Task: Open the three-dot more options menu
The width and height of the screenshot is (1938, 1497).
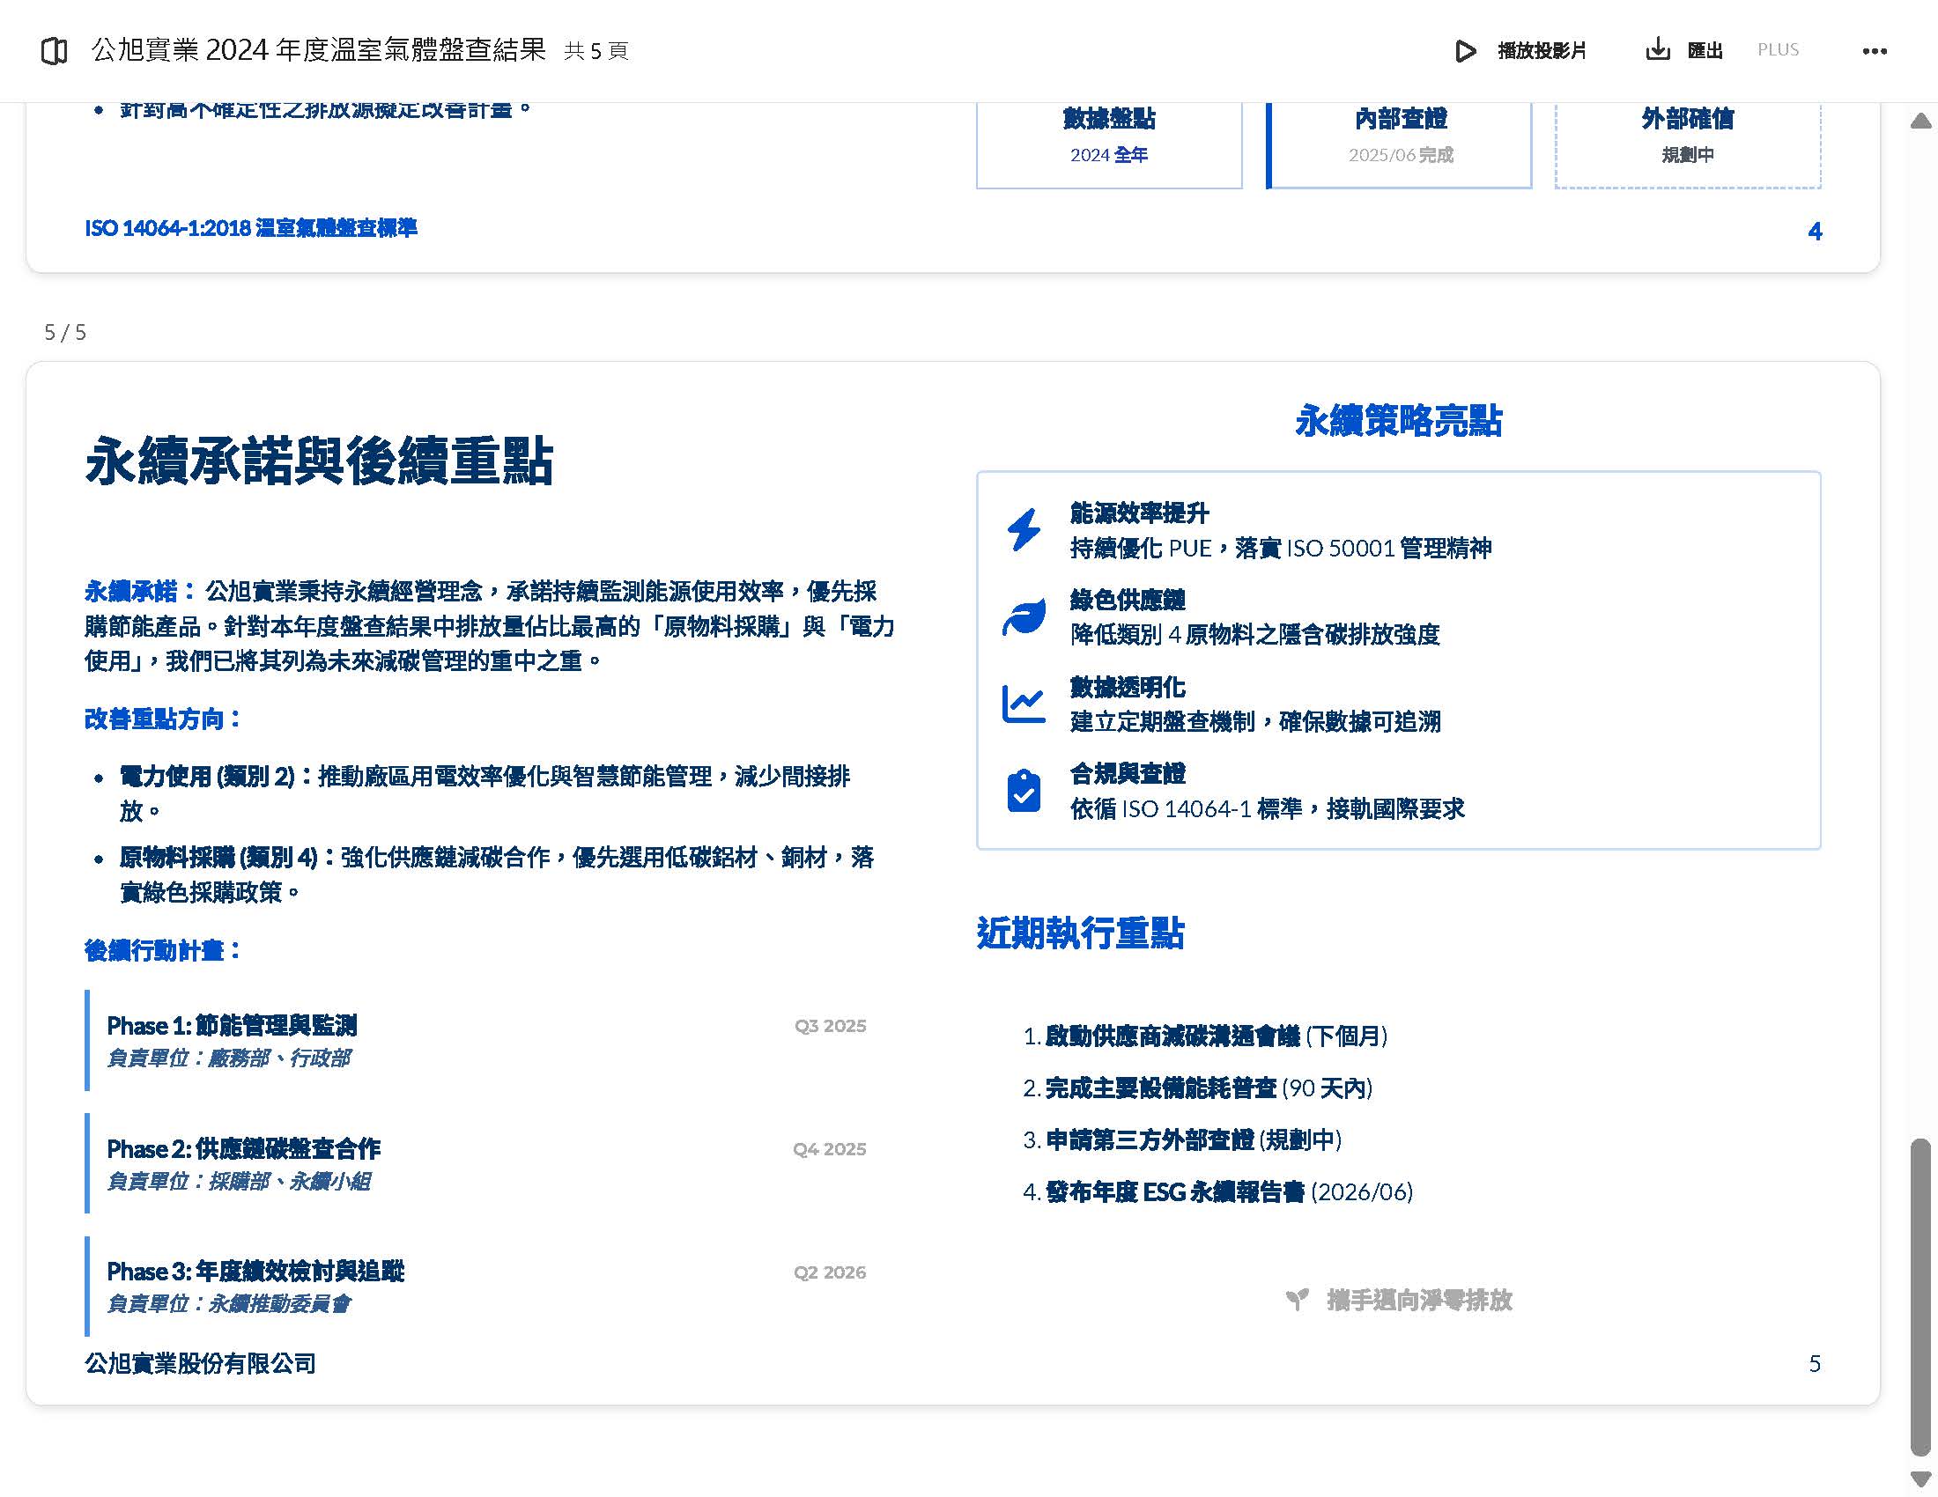Action: 1874,51
